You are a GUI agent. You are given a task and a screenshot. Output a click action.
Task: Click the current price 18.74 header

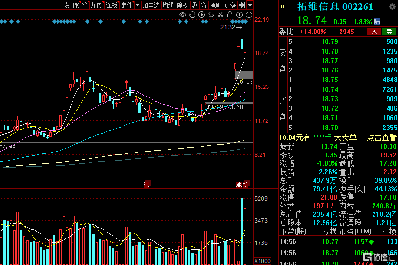pyautogui.click(x=312, y=21)
